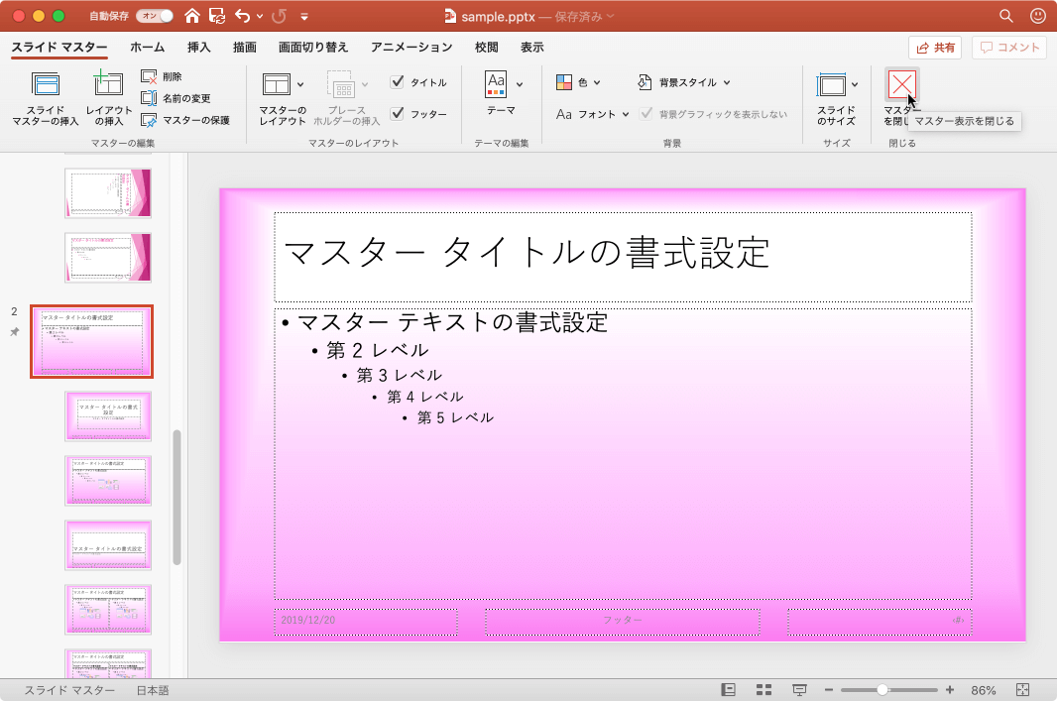Open the Background Styles (背景スタイル) dropdown
The height and width of the screenshot is (701, 1057).
click(683, 82)
